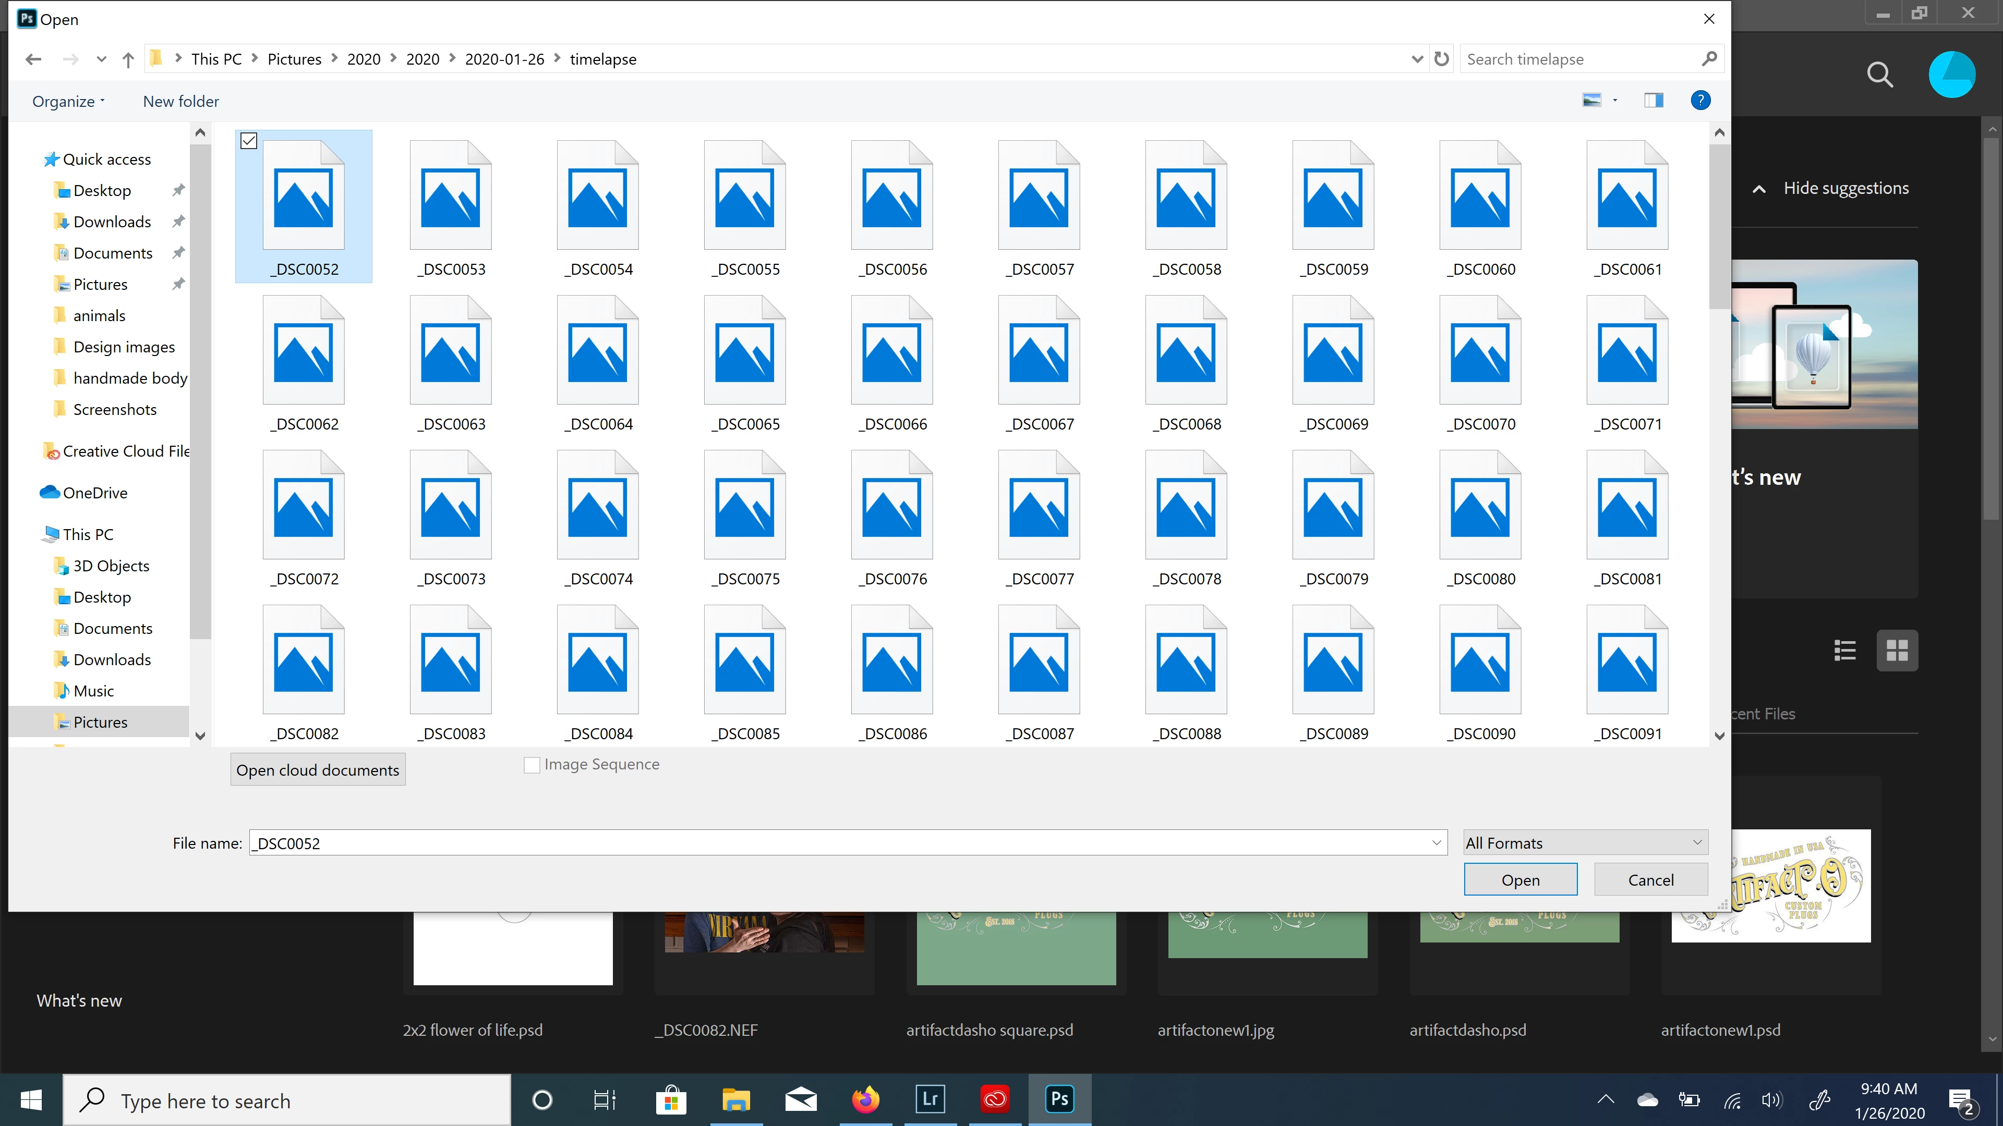The image size is (2003, 1126).
Task: Switch recent files to grid view
Action: (1897, 651)
